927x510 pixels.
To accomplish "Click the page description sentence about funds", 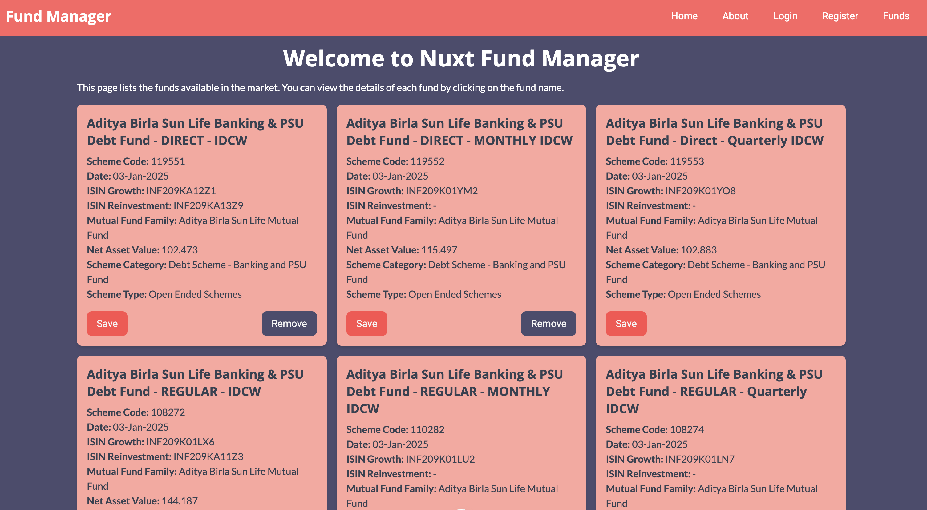I will [320, 88].
